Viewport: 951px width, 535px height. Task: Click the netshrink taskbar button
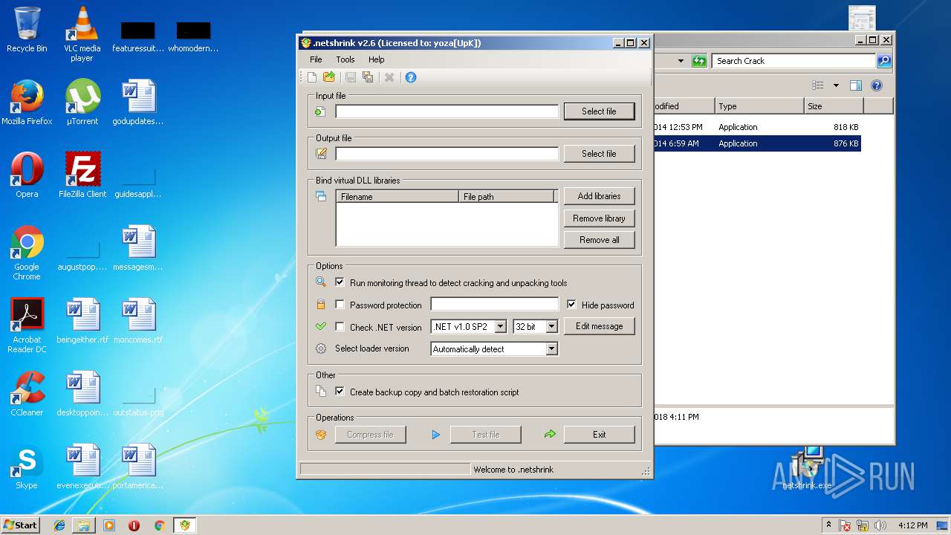point(184,525)
